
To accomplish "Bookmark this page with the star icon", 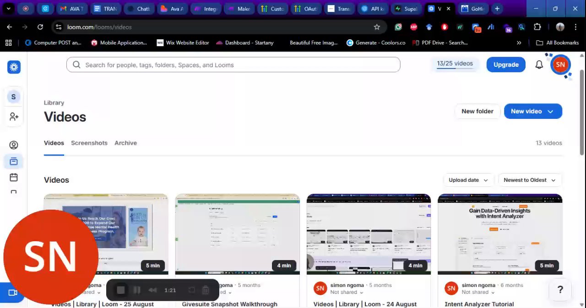I will click(x=377, y=27).
